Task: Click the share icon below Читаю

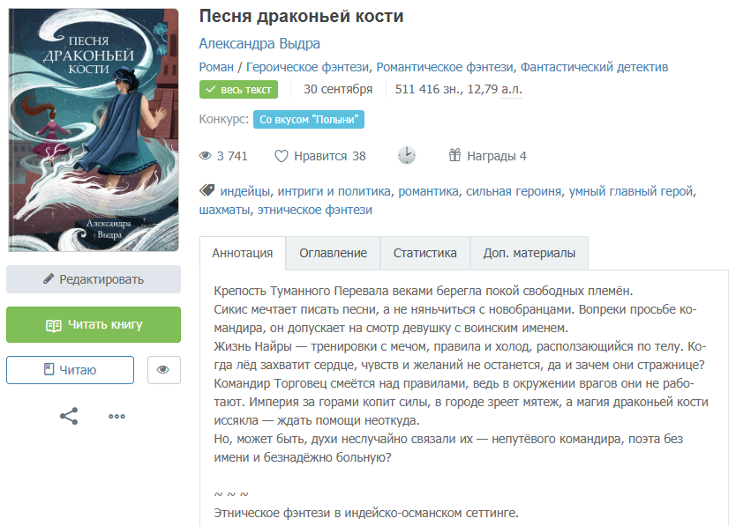Action: [x=69, y=416]
